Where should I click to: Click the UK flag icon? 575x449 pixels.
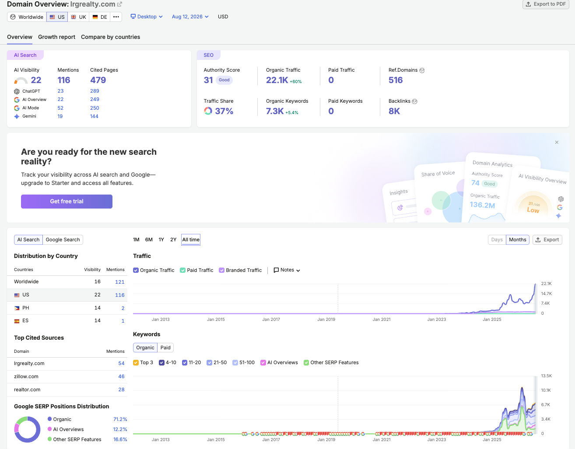(x=74, y=17)
